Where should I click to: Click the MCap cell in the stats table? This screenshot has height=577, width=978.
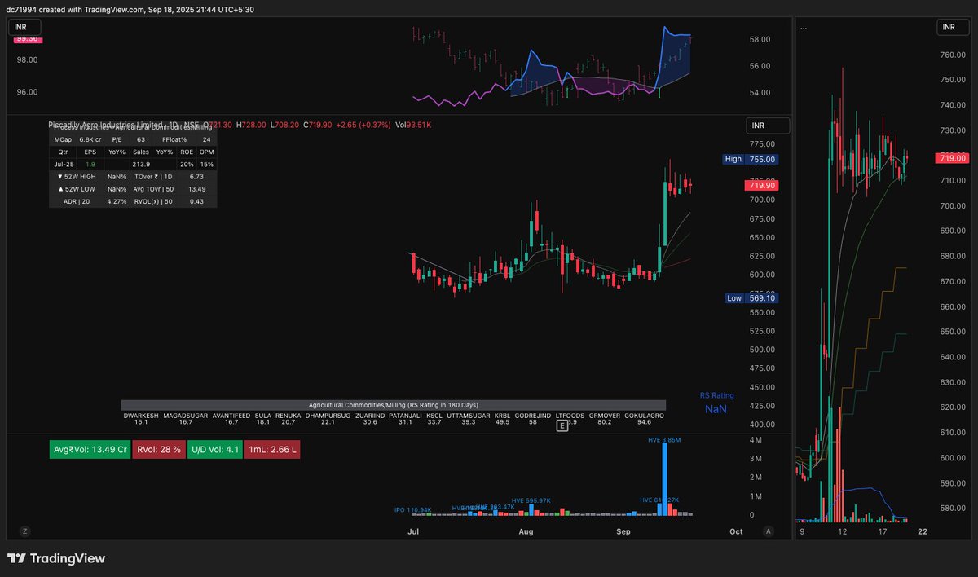click(63, 140)
